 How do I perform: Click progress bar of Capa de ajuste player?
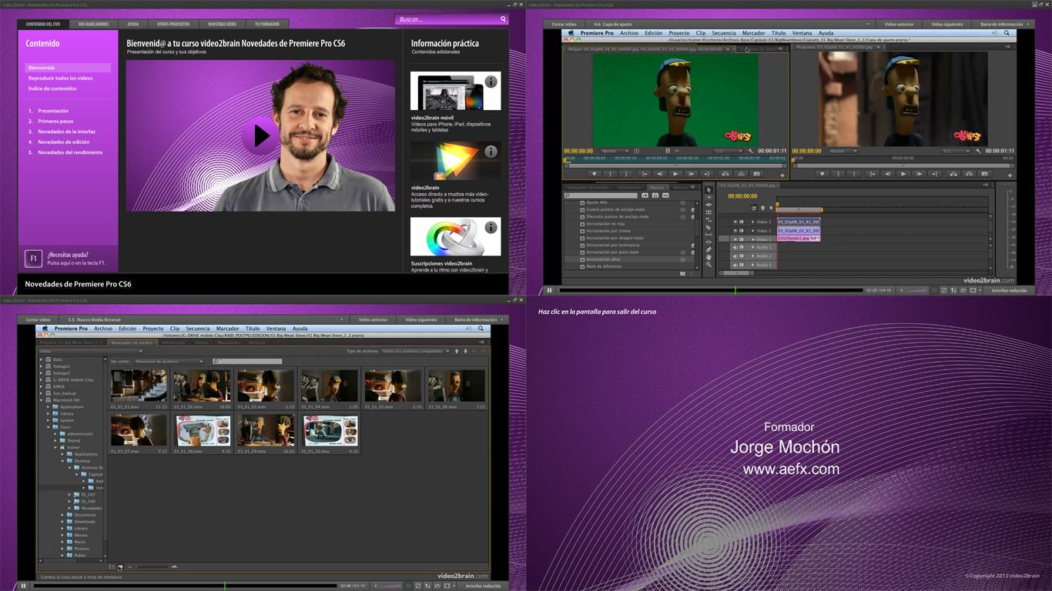tap(710, 290)
